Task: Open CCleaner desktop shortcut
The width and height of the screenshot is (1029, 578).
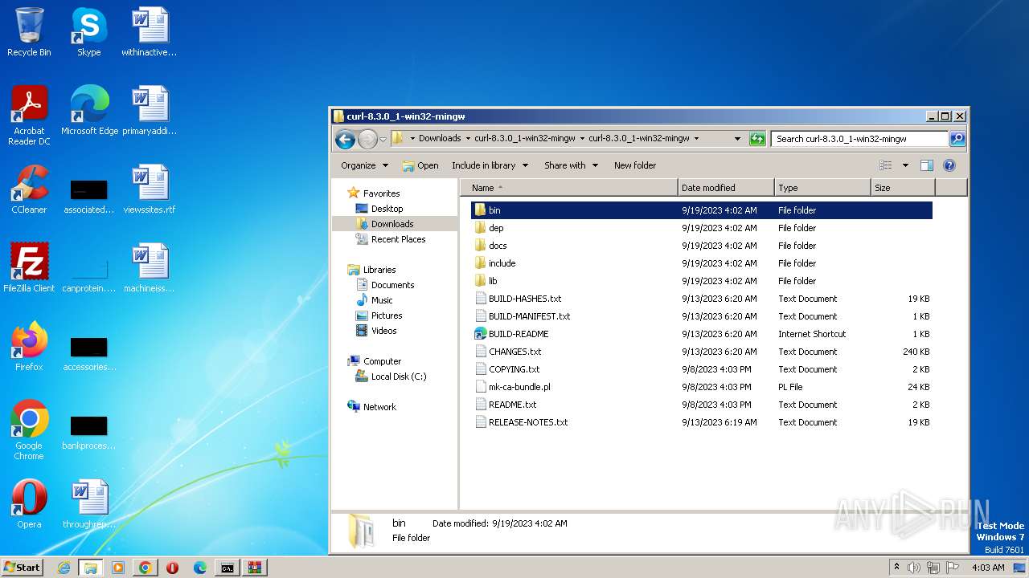Action: point(29,189)
